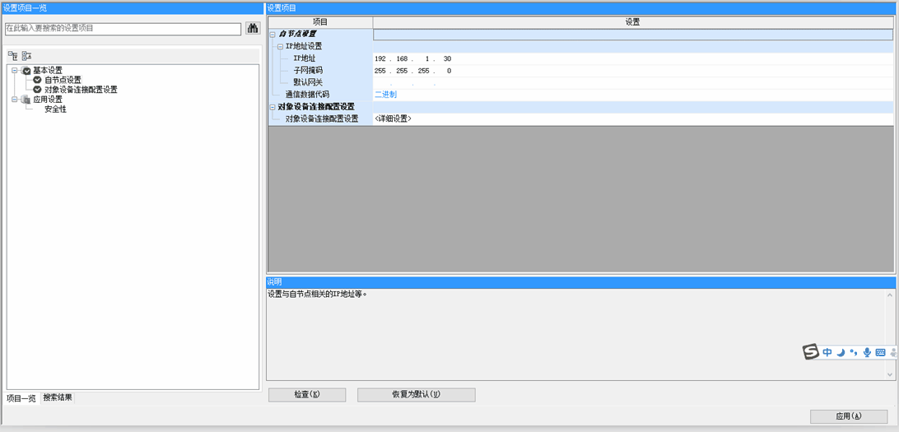This screenshot has height=432, width=899.
Task: Click the binoculars search icon
Action: [253, 28]
